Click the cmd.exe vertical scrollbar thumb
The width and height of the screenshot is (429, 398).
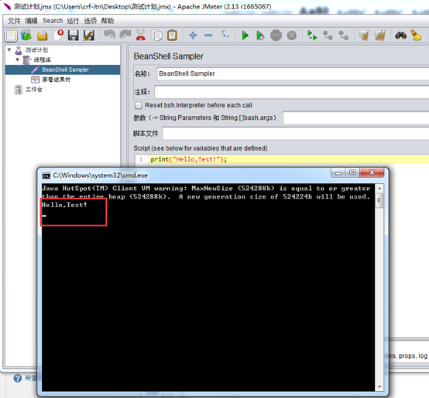pos(379,201)
